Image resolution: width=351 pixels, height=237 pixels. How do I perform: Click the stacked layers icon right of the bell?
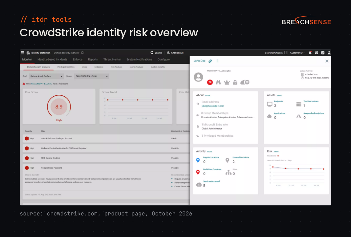(x=316, y=53)
